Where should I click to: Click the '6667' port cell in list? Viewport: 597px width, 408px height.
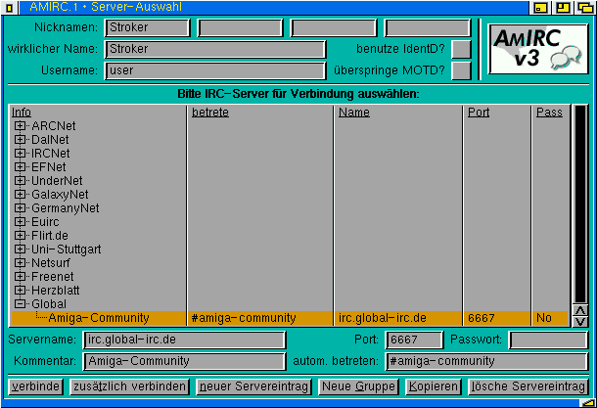tap(482, 318)
